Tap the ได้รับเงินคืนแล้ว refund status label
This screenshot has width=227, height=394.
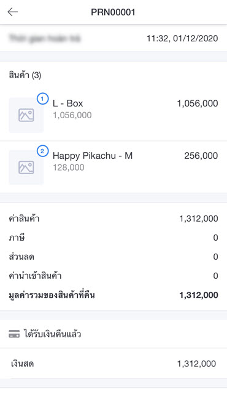pos(52,334)
